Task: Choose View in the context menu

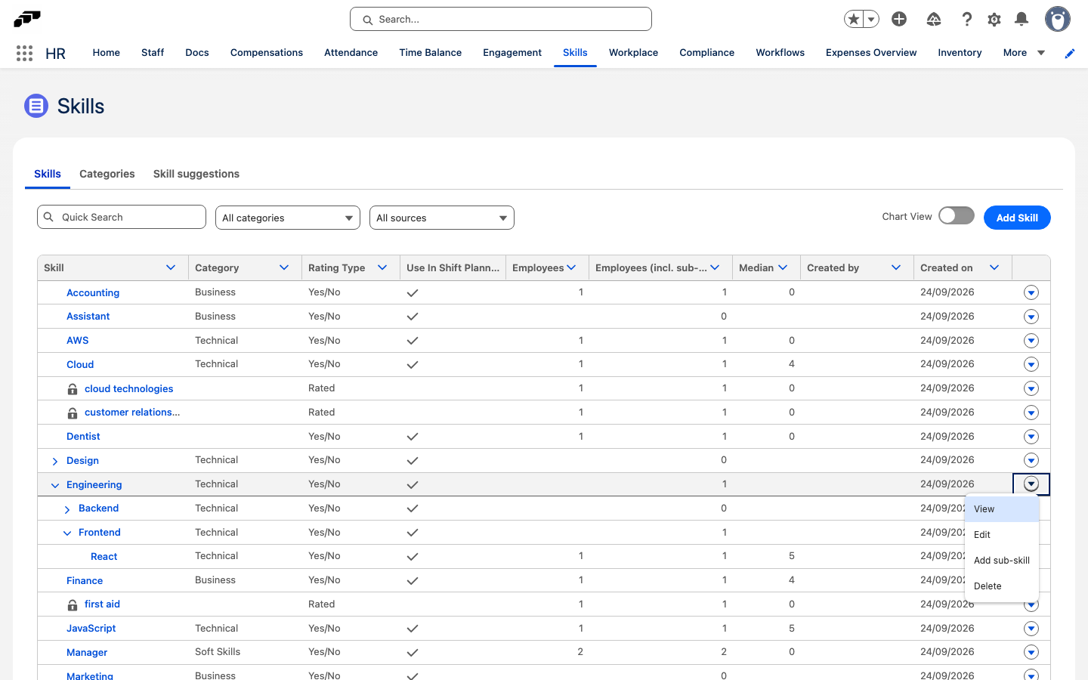Action: (x=1002, y=509)
